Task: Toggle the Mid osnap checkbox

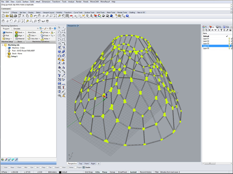Action: 23,167
